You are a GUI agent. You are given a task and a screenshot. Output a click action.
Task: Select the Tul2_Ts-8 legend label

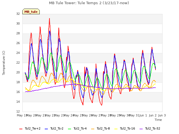point(103,128)
